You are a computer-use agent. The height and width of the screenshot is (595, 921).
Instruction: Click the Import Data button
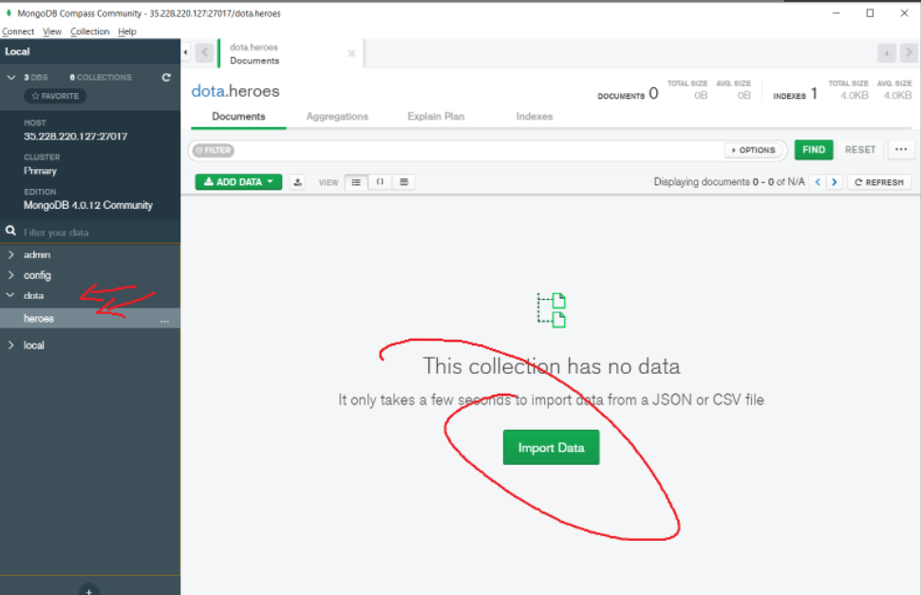pos(551,448)
